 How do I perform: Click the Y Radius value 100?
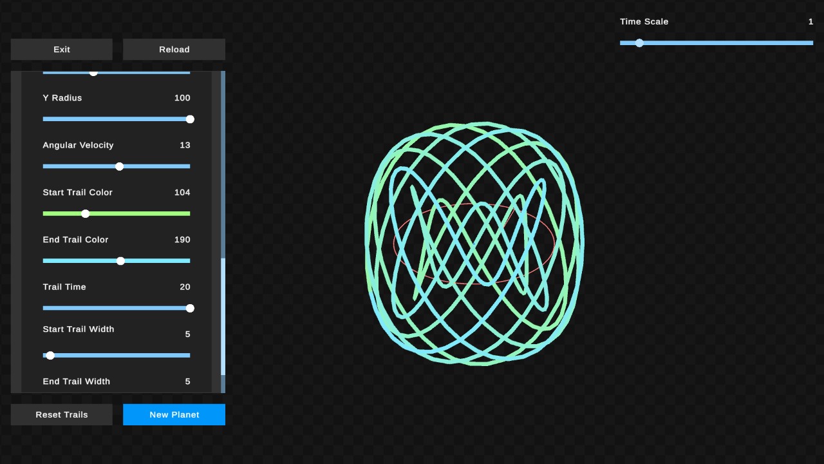coord(182,98)
